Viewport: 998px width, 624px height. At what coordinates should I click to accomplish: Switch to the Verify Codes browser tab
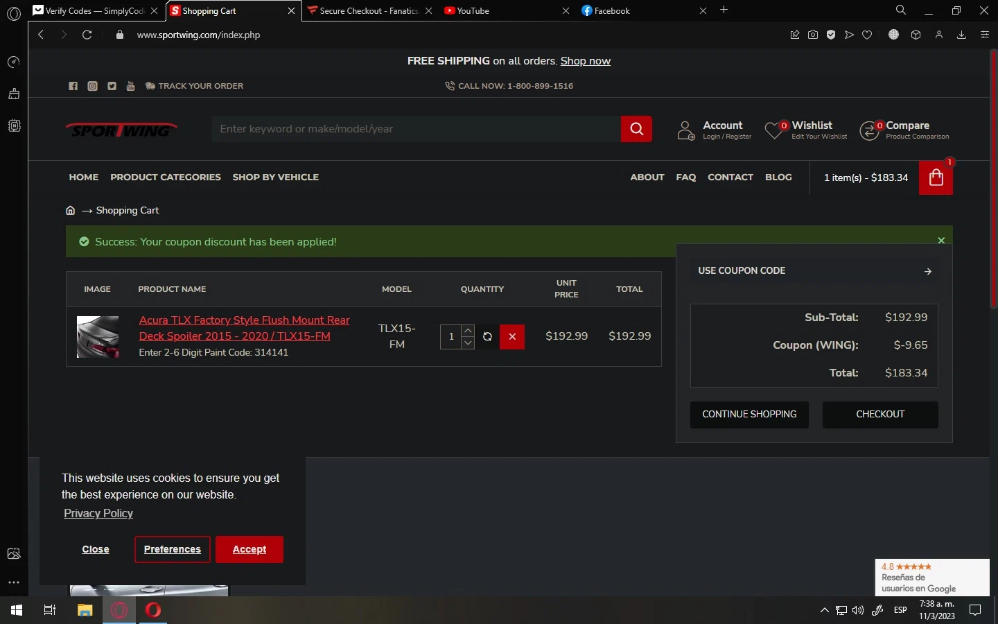(x=95, y=10)
